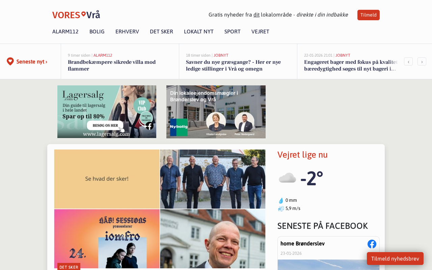Read the Brandbekæmpere sikrede villa article
The width and height of the screenshot is (432, 270).
[112, 65]
